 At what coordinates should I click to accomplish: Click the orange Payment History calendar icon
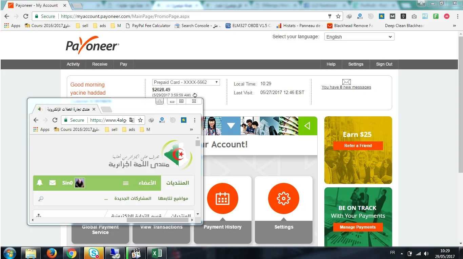coord(222,198)
